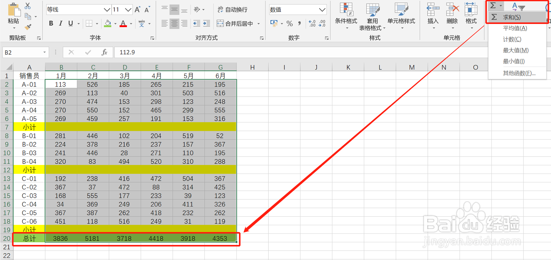Click the Cut scissors icon

pos(28,6)
